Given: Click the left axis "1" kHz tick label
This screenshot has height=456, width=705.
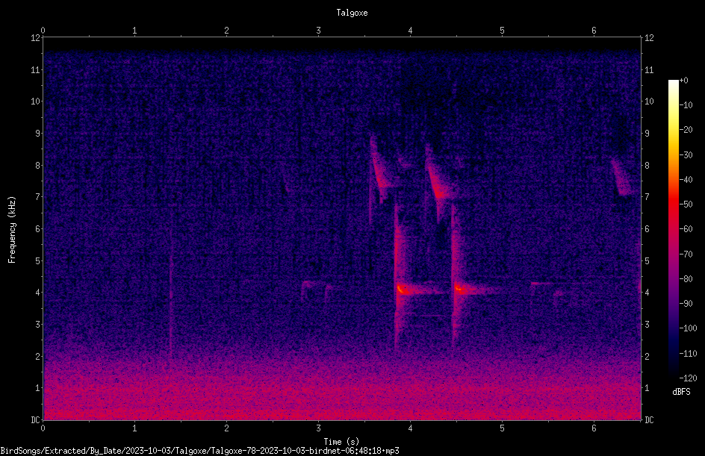Looking at the screenshot, I should [38, 388].
